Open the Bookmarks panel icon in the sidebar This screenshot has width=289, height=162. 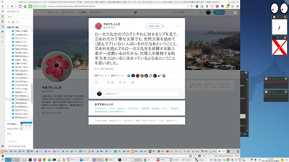(2, 11)
